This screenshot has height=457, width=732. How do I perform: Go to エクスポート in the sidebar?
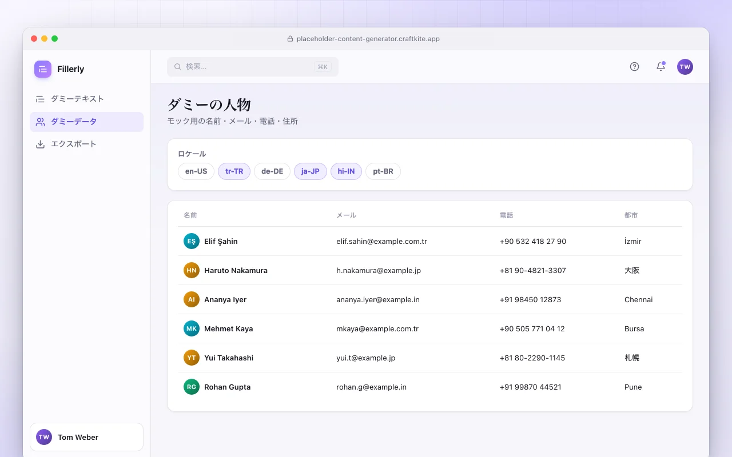86,144
